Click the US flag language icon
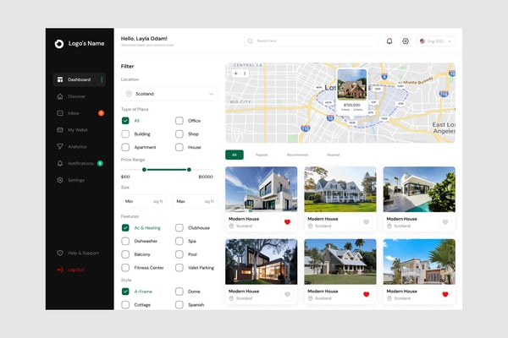The width and height of the screenshot is (508, 338). pos(422,41)
